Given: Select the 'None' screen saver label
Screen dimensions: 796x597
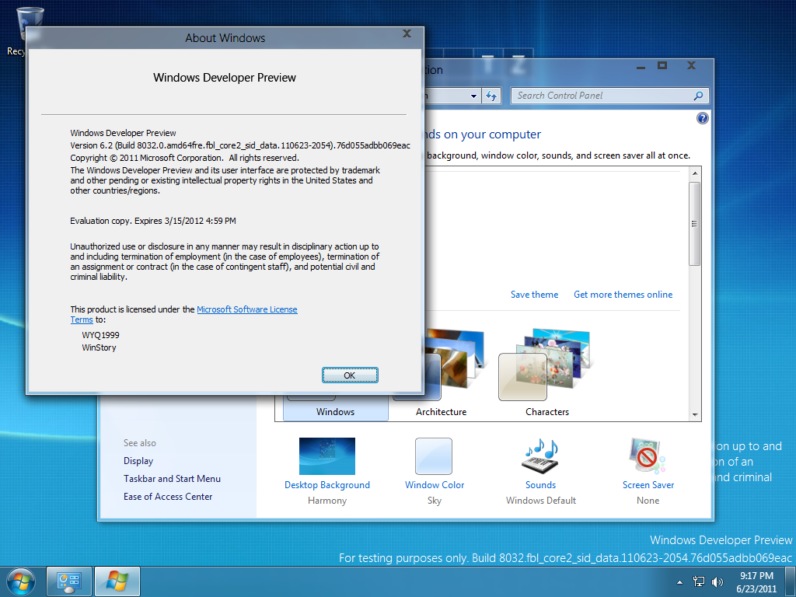Looking at the screenshot, I should 648,500.
